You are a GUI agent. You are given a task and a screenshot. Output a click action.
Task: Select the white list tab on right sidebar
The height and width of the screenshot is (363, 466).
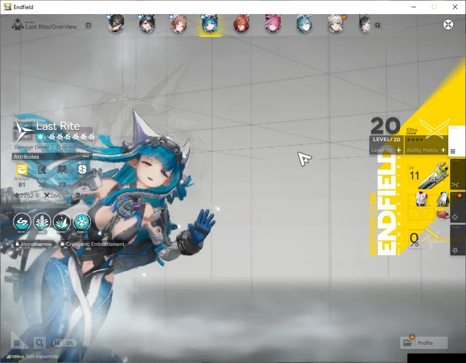click(x=456, y=140)
